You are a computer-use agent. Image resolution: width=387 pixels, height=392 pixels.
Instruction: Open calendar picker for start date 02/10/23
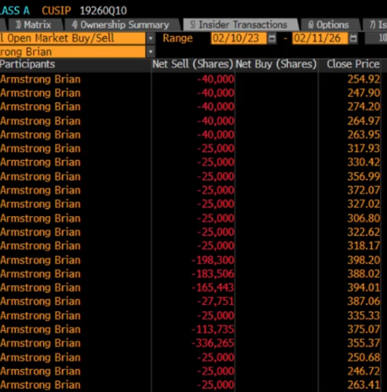272,39
